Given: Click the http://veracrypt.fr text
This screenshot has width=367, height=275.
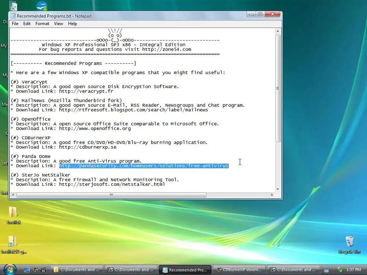Looking at the screenshot, I should (x=86, y=91).
